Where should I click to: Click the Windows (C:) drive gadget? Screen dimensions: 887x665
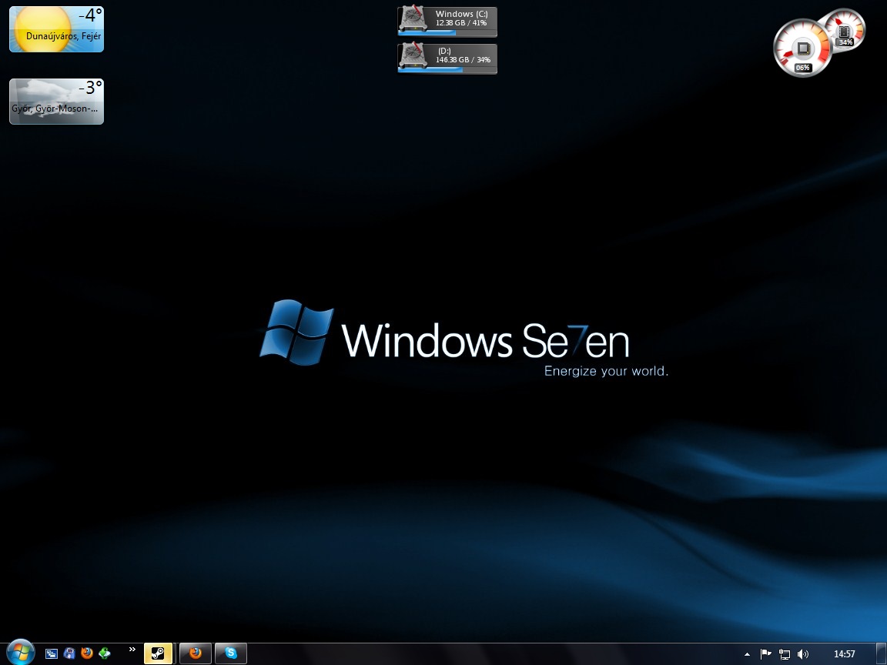tap(447, 22)
